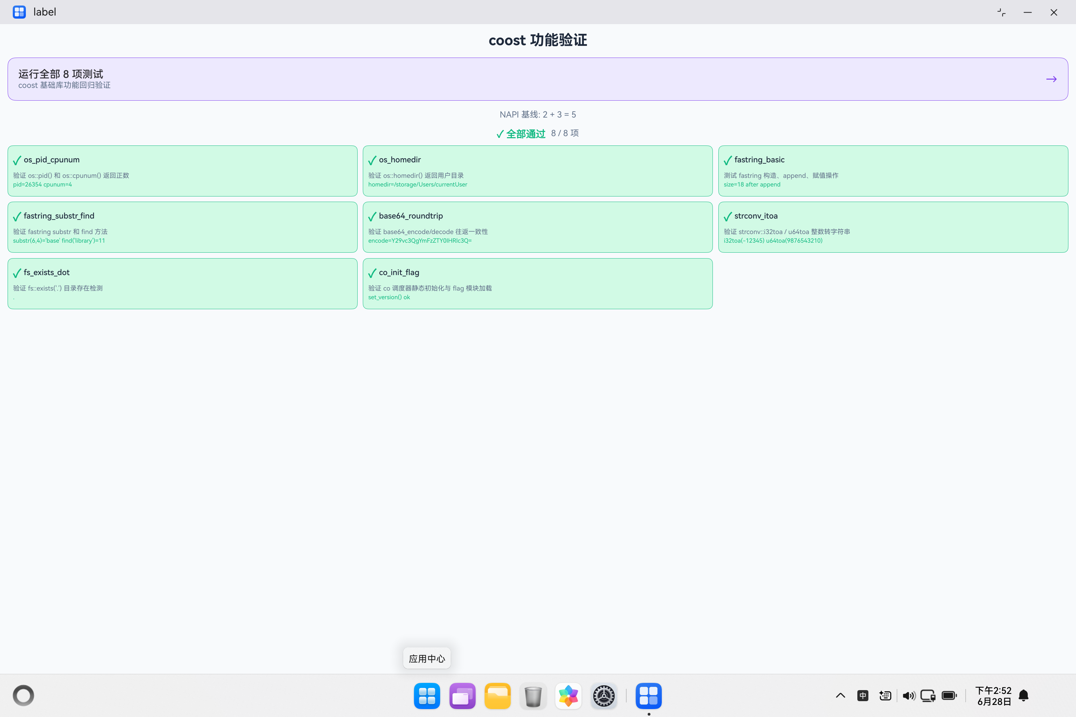Expand the system tray chevron
This screenshot has height=717, width=1076.
click(840, 696)
